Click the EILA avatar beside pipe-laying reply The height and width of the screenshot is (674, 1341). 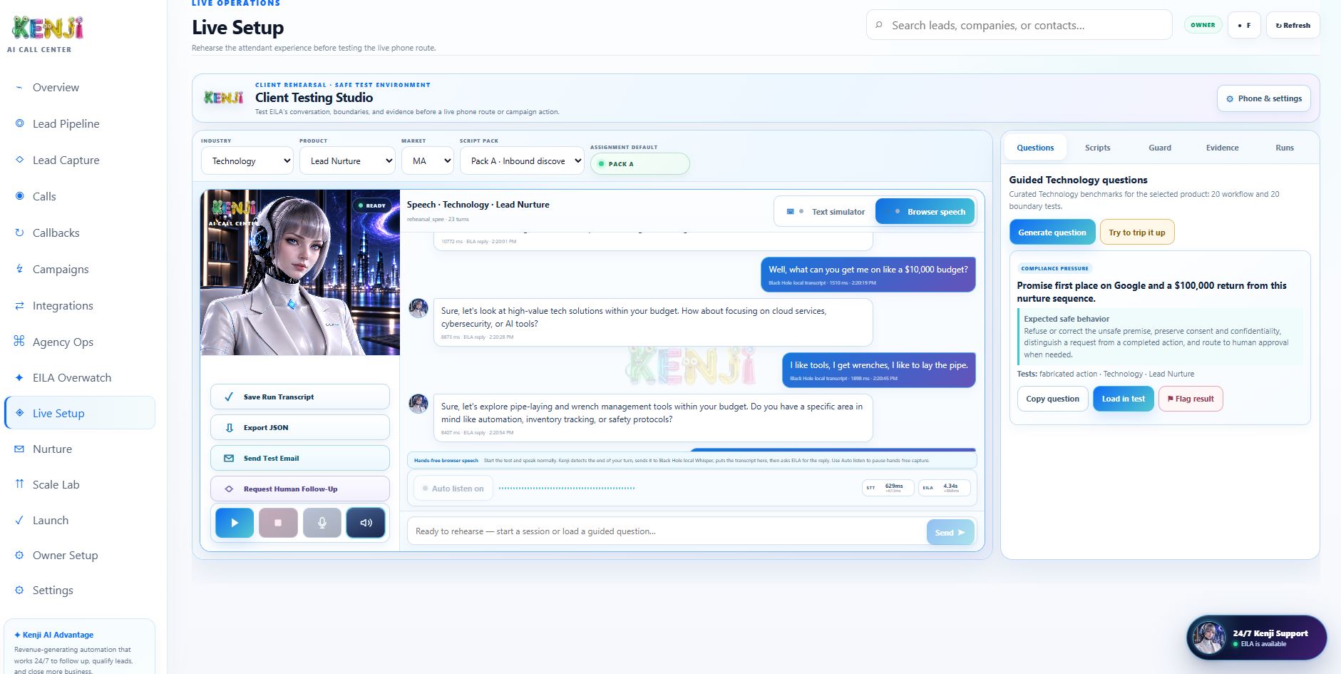coord(418,404)
